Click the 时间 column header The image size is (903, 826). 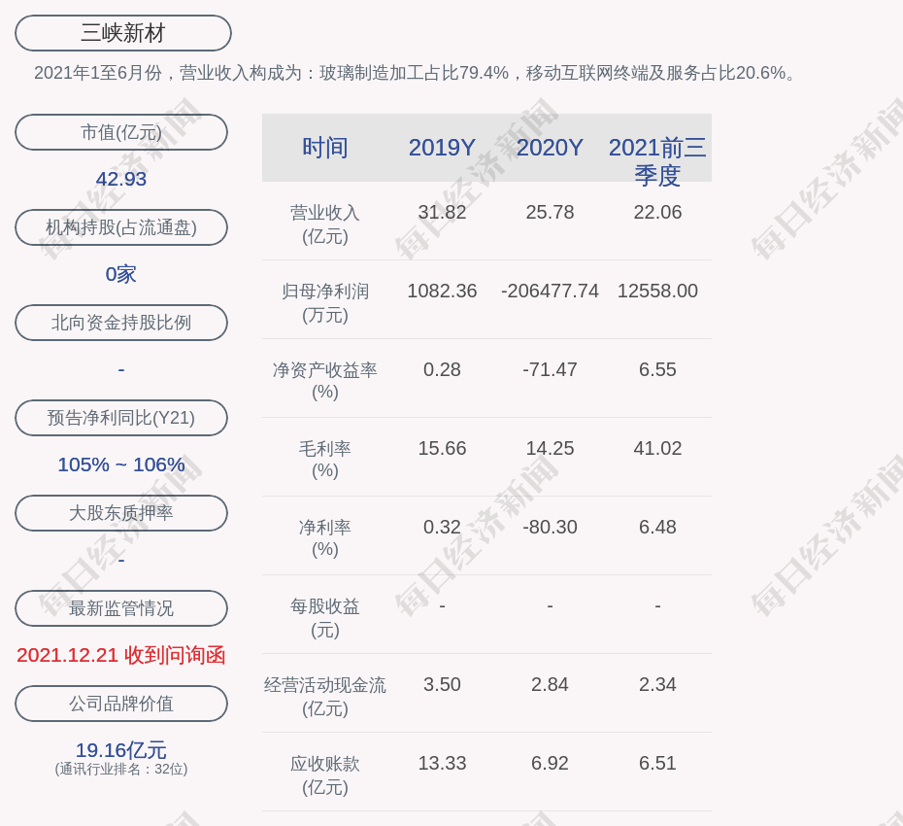(325, 148)
